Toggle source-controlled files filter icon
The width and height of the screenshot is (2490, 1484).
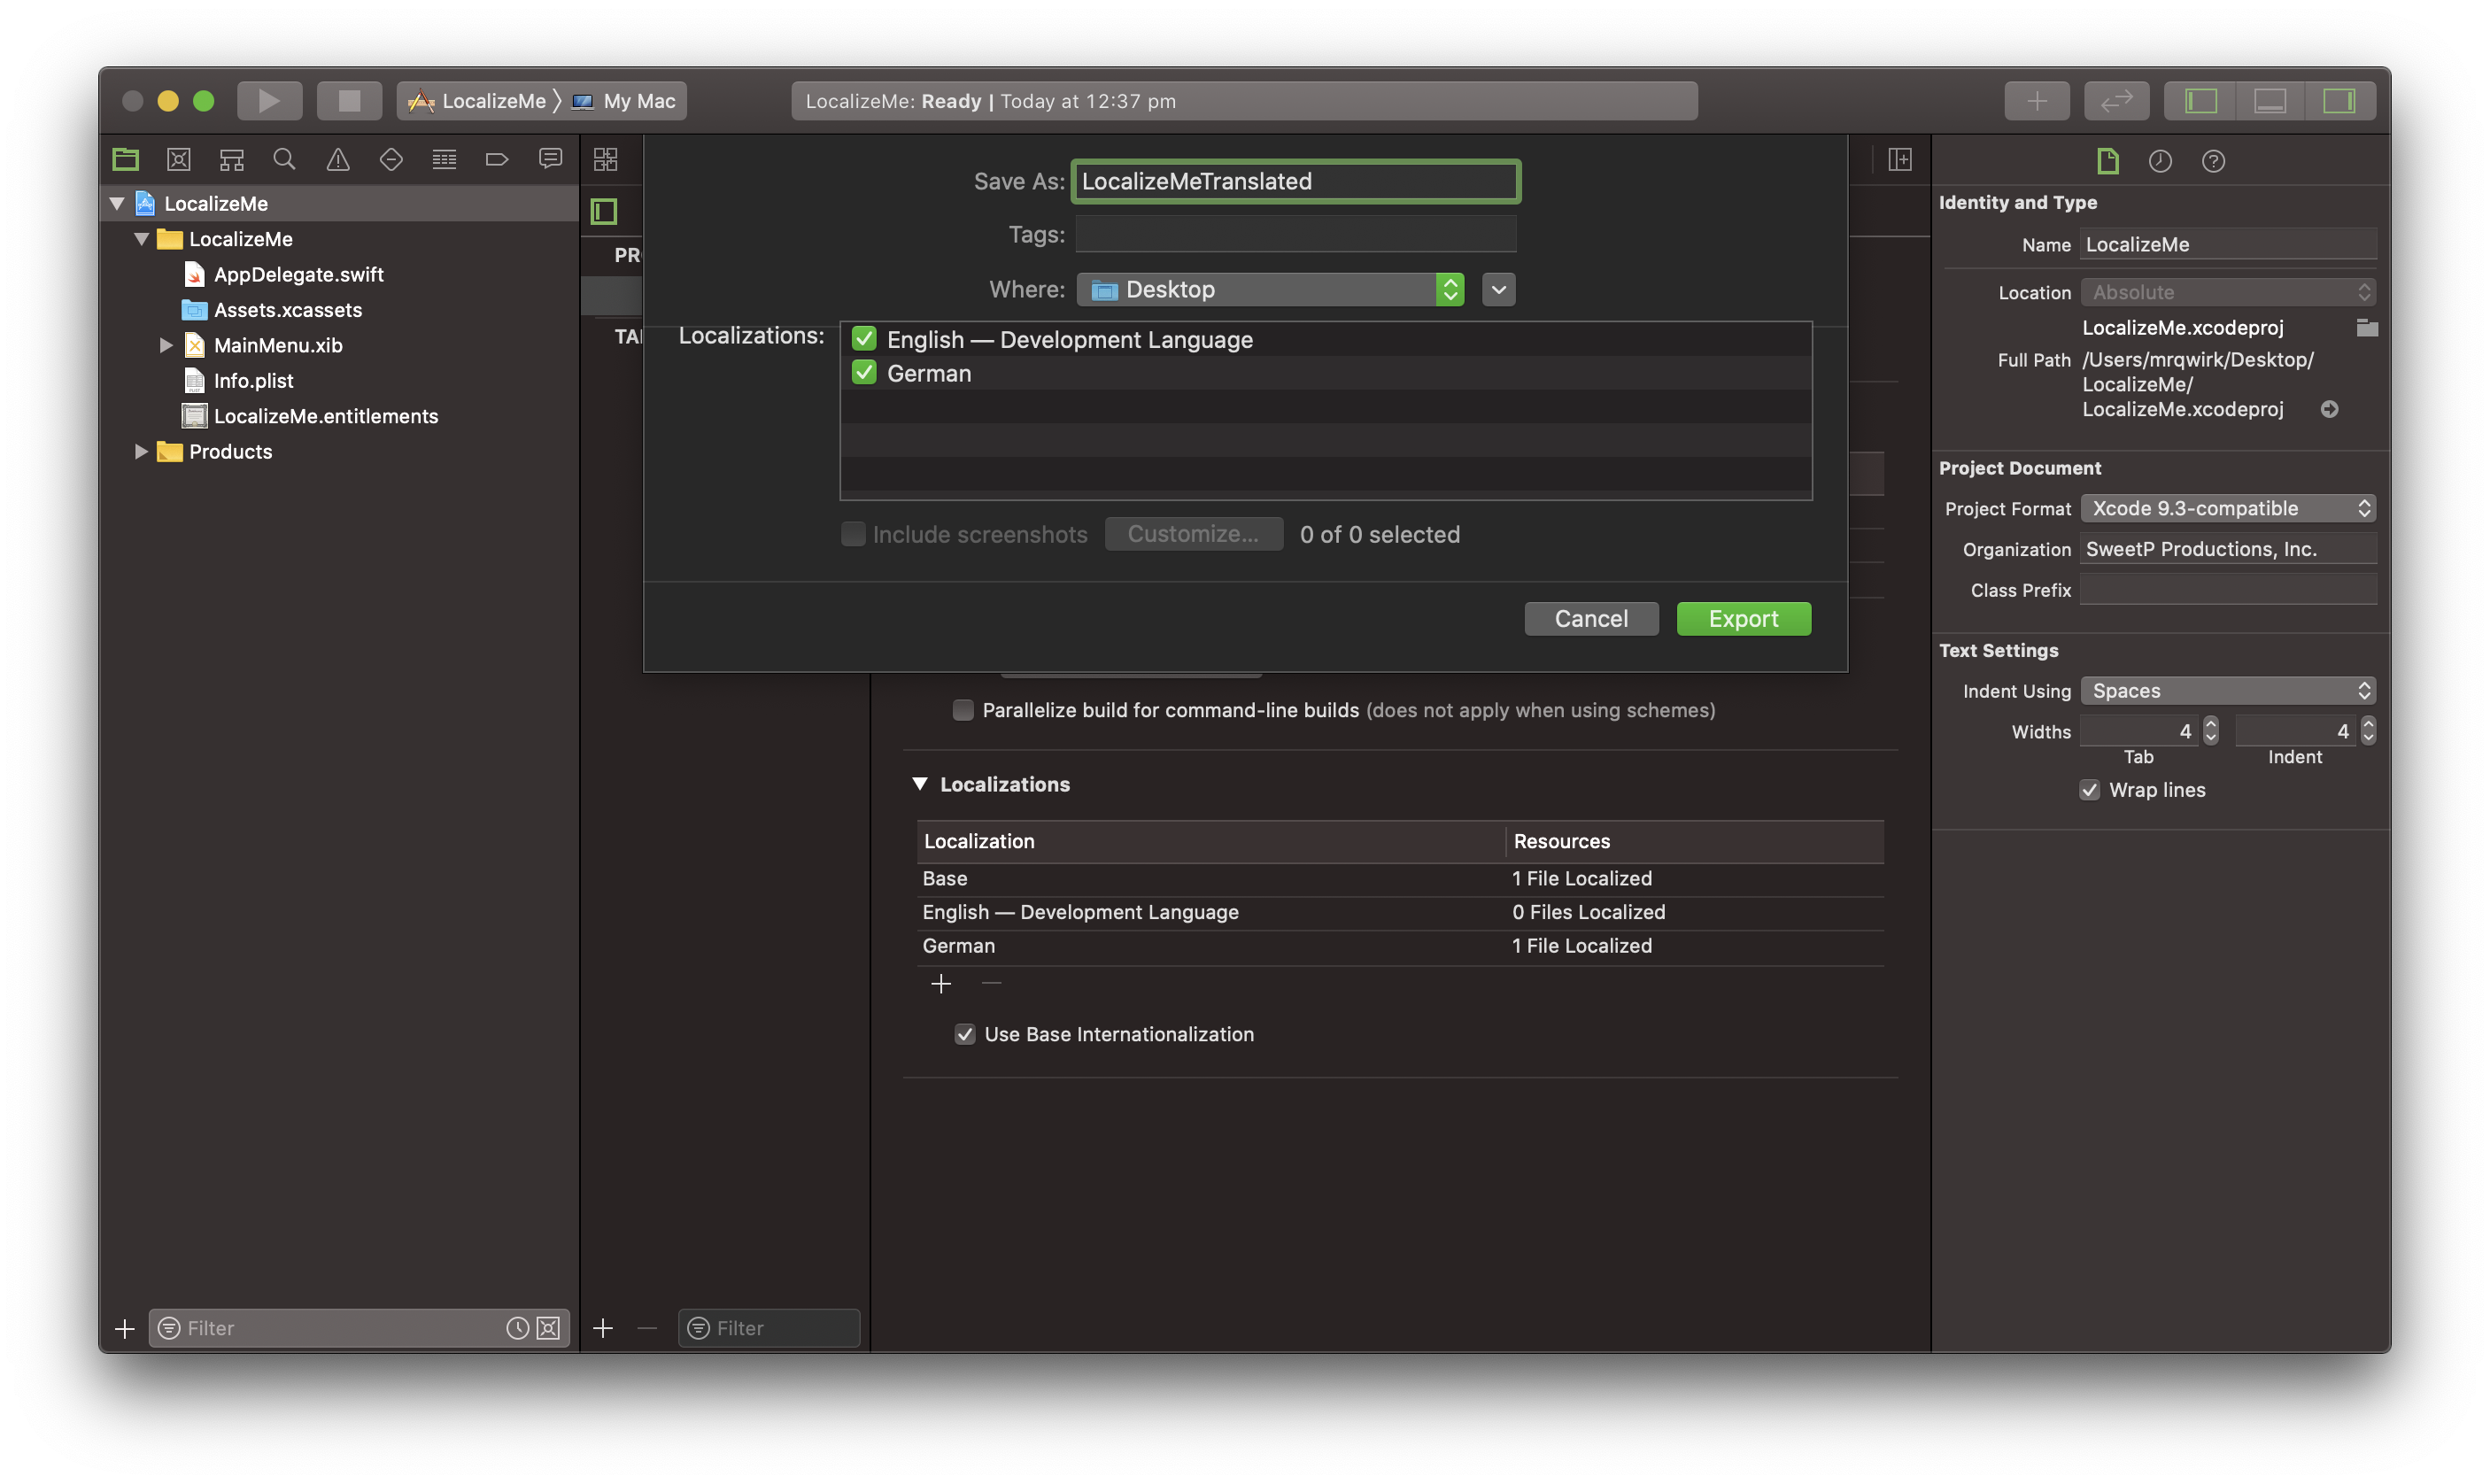(548, 1328)
